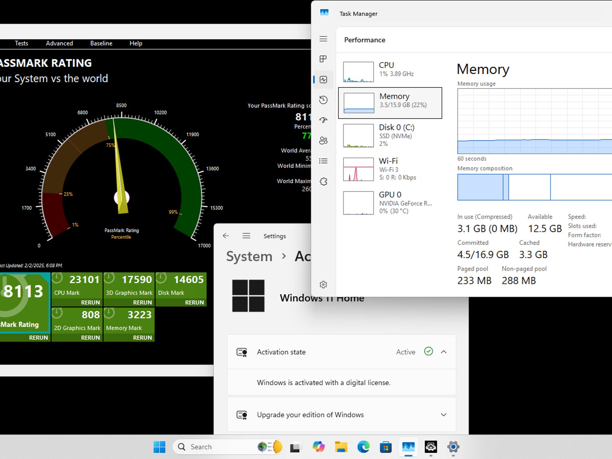Click the Activation state certificate icon
Viewport: 612px width, 459px height.
(242, 352)
